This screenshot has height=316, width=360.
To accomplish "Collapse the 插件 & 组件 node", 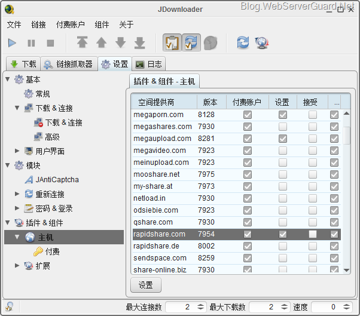I will pos(8,222).
